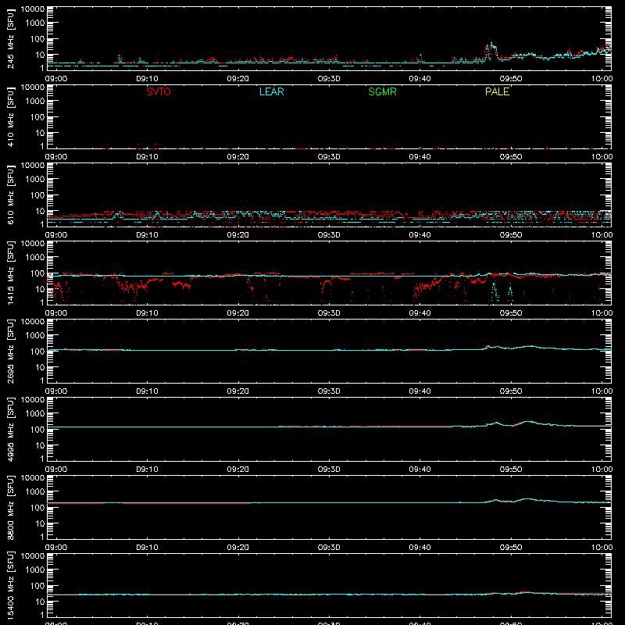Click the 10000 y-tick of 4995 MHz panel
This screenshot has width=625, height=625.
coord(33,400)
